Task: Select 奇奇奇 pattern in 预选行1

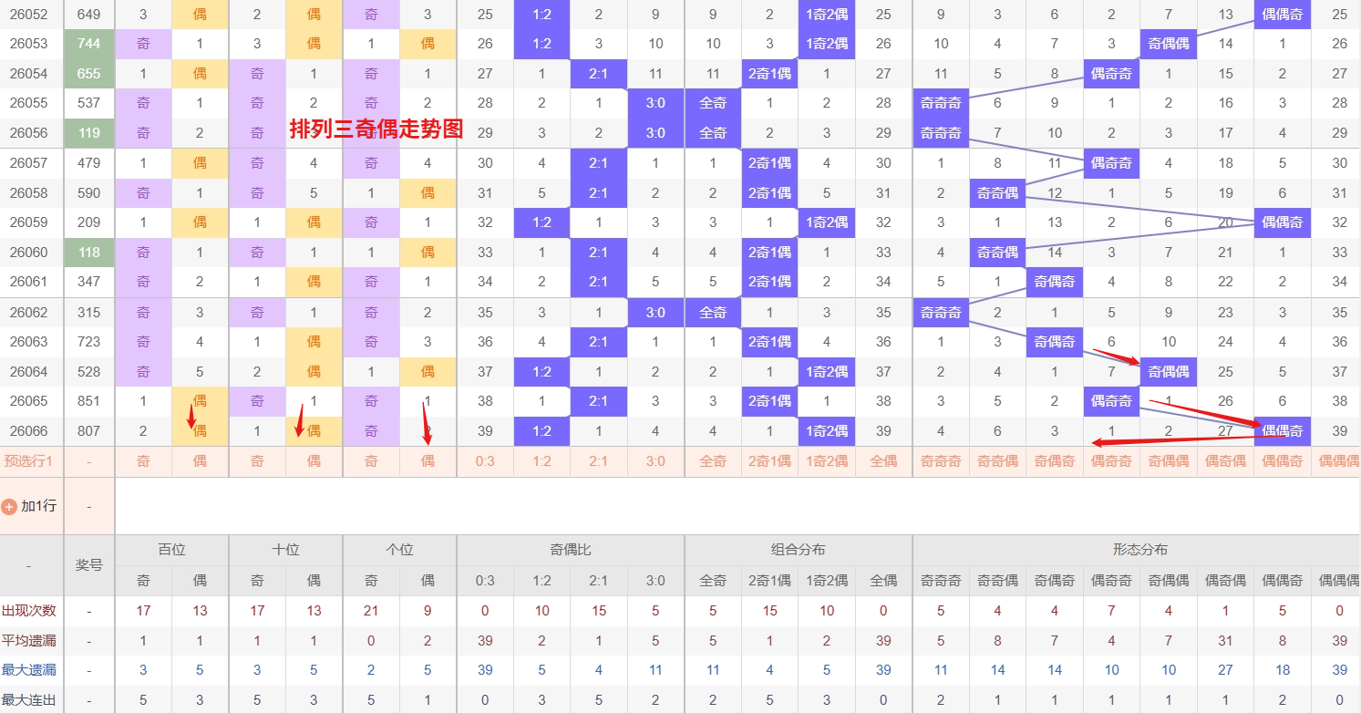Action: [940, 460]
